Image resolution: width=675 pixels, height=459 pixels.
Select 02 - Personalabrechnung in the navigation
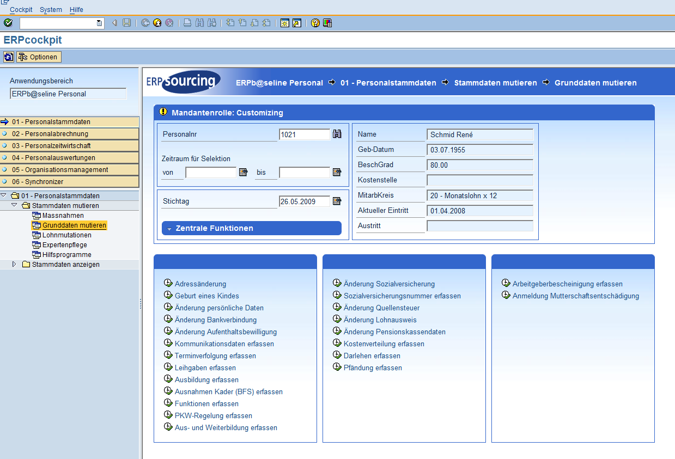(70, 134)
